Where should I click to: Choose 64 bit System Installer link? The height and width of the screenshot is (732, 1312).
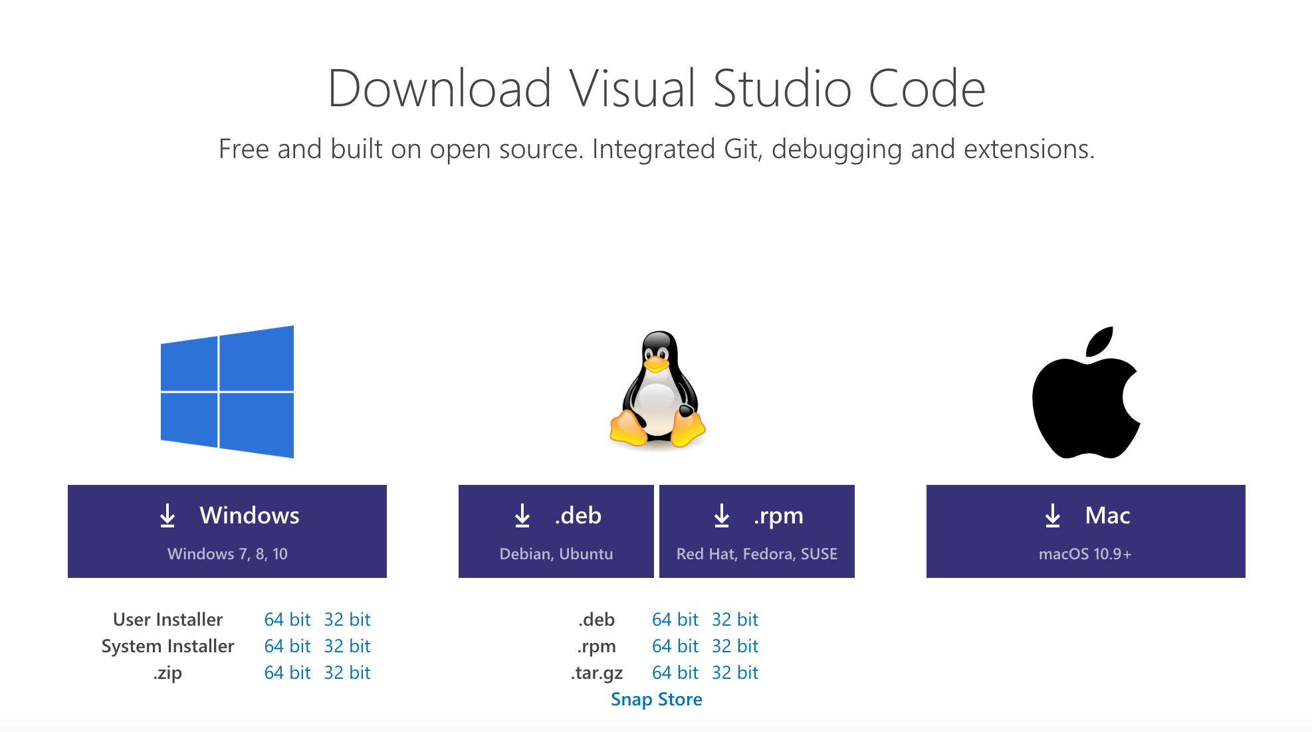(287, 646)
